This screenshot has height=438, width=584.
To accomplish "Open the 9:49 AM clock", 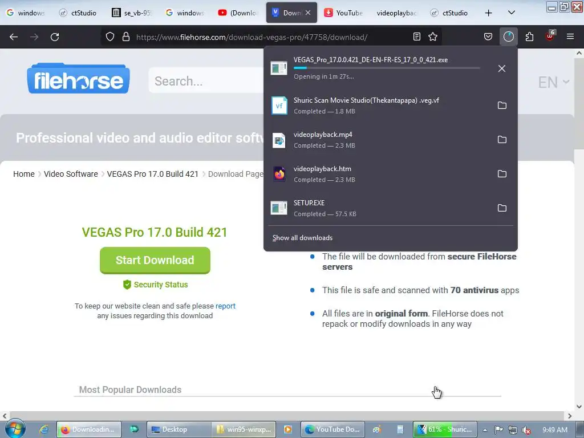I will (555, 430).
